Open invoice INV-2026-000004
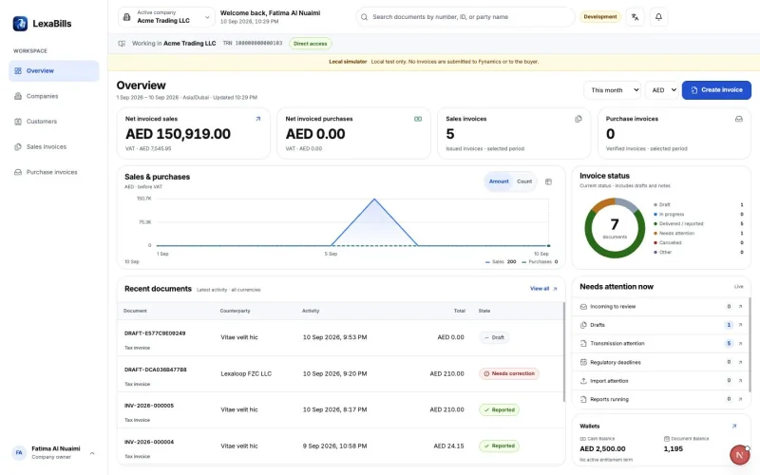 pyautogui.click(x=149, y=442)
